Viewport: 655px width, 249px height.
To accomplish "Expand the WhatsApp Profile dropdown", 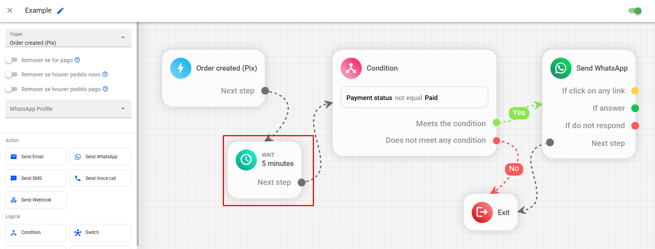I will coord(68,109).
